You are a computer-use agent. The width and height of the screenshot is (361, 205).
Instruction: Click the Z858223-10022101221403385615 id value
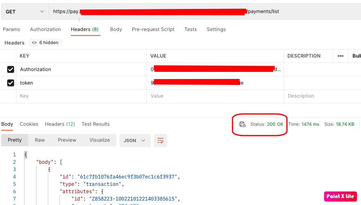coord(133,199)
